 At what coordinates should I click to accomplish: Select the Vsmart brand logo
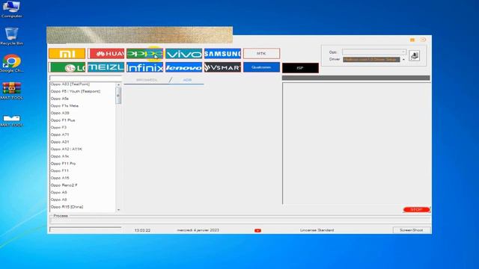[222, 67]
